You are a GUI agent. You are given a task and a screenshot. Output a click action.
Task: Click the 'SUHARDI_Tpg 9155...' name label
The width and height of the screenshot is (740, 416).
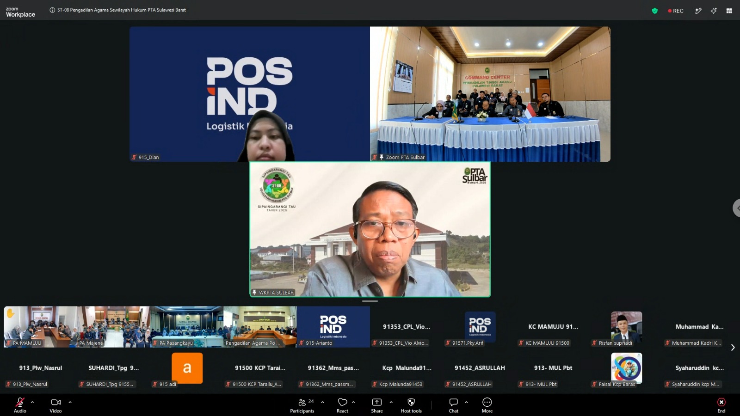(110, 384)
